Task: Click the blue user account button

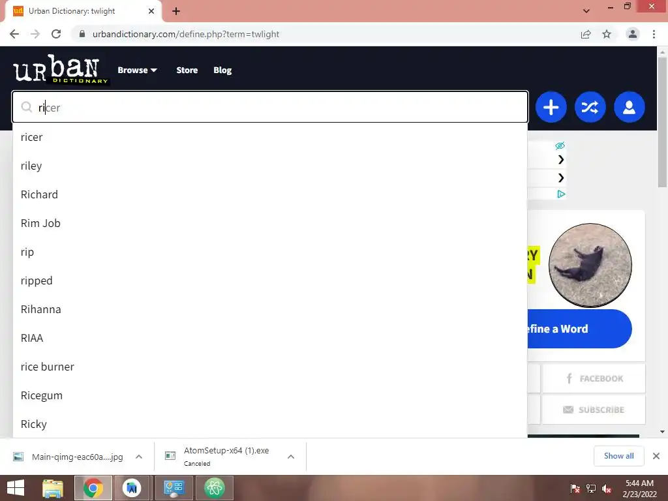Action: pyautogui.click(x=630, y=107)
